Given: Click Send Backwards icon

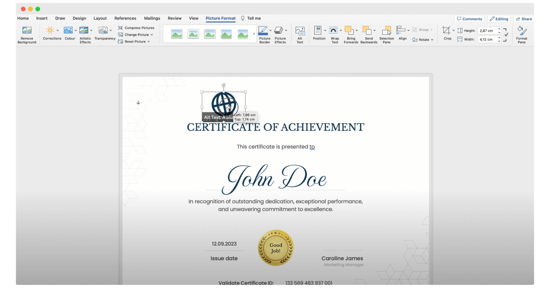Looking at the screenshot, I should (x=367, y=30).
